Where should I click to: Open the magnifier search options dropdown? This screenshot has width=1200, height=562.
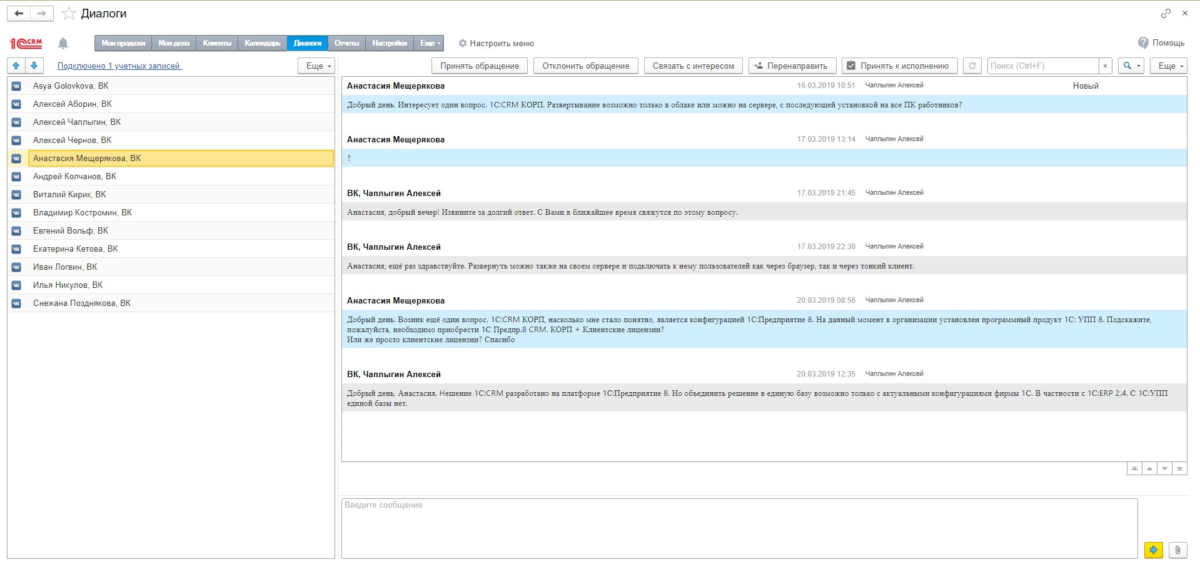[1131, 66]
